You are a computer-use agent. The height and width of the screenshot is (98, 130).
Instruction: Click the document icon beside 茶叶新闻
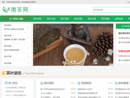coord(116,83)
